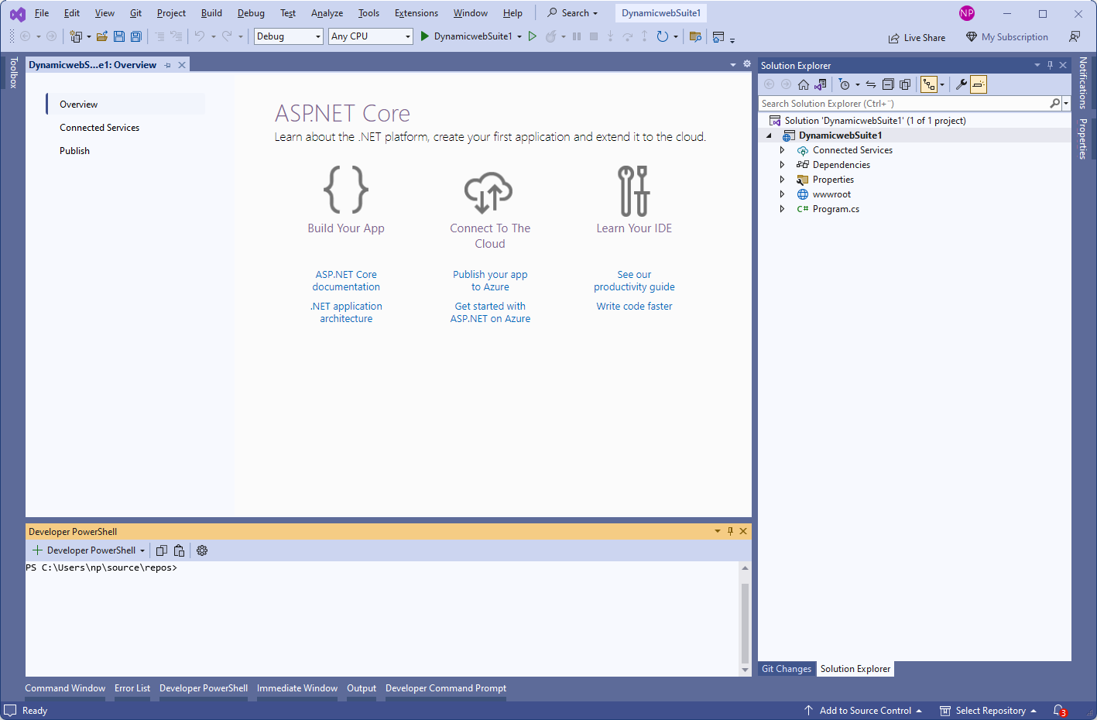1097x720 pixels.
Task: Collapse the DynamicwebSuite1 project node
Action: [x=769, y=135]
